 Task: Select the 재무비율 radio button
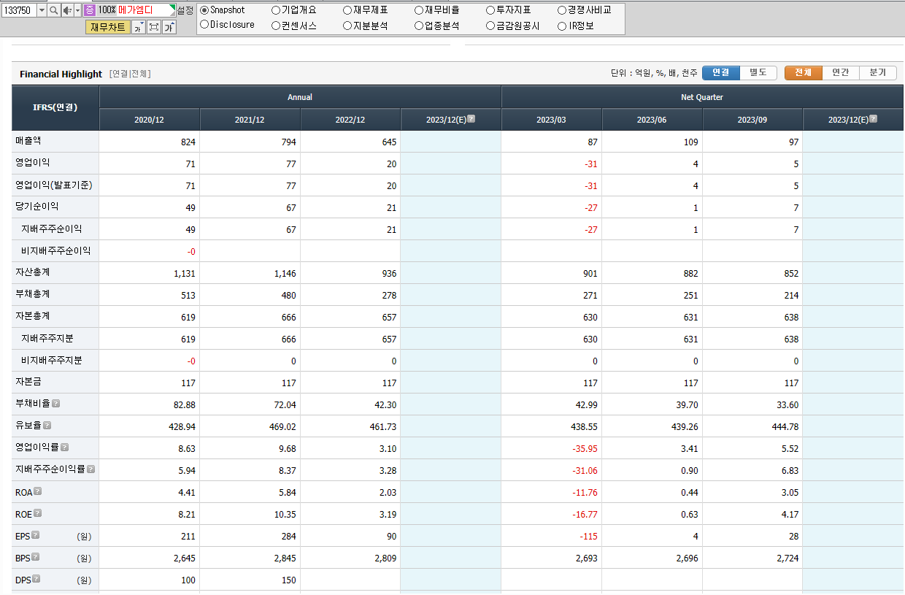tap(419, 10)
